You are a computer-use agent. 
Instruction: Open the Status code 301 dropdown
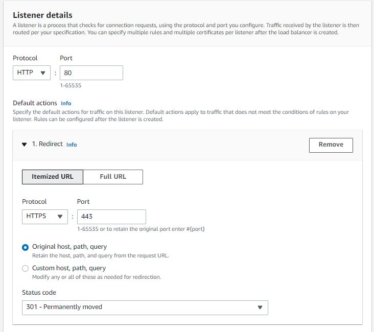pyautogui.click(x=145, y=307)
